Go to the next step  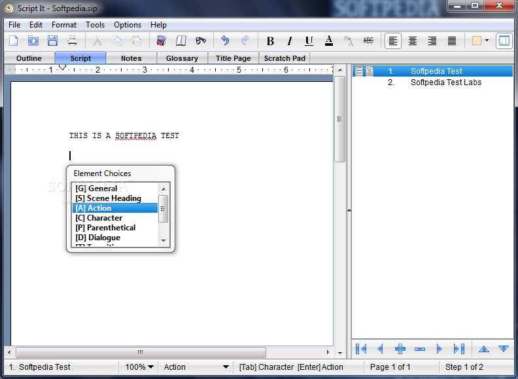tap(439, 349)
